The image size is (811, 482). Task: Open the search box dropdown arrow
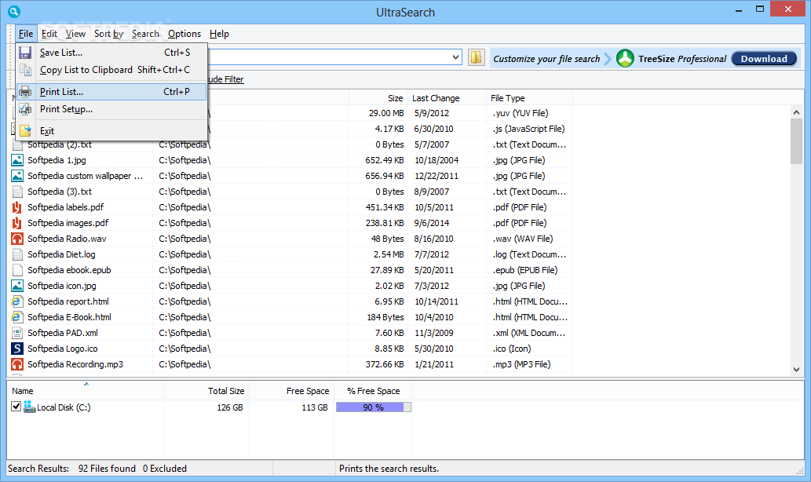(455, 57)
